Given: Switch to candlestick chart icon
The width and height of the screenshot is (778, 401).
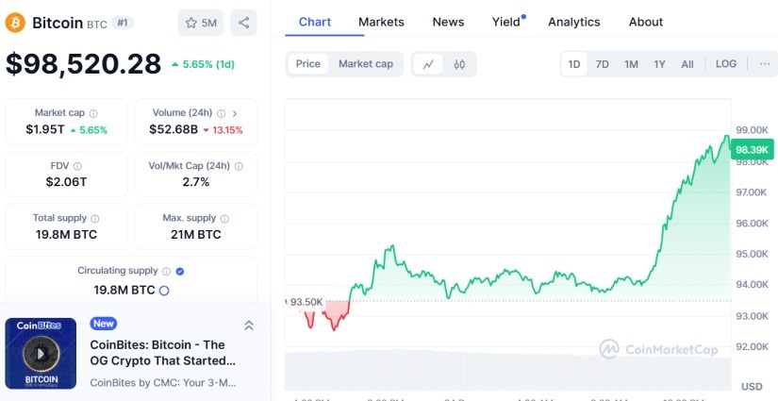Looking at the screenshot, I should [460, 64].
